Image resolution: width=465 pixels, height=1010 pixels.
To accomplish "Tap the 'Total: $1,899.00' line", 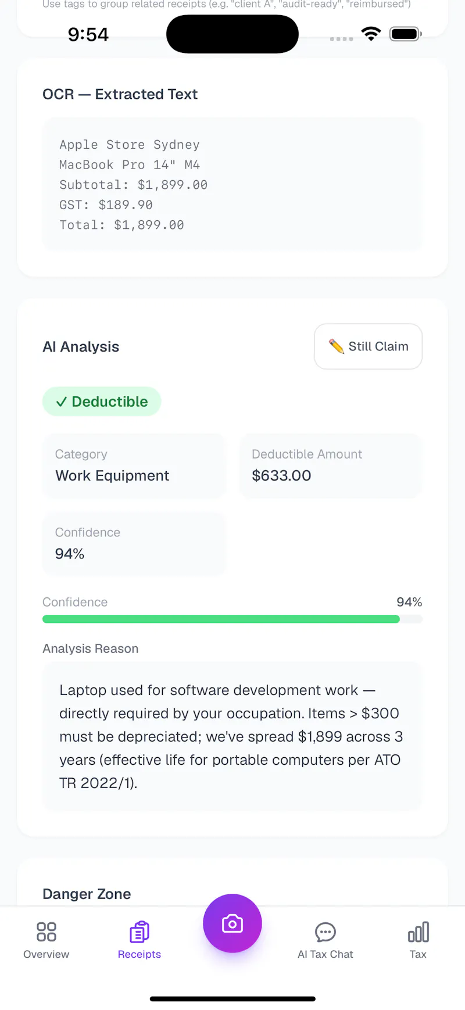I will click(x=121, y=225).
